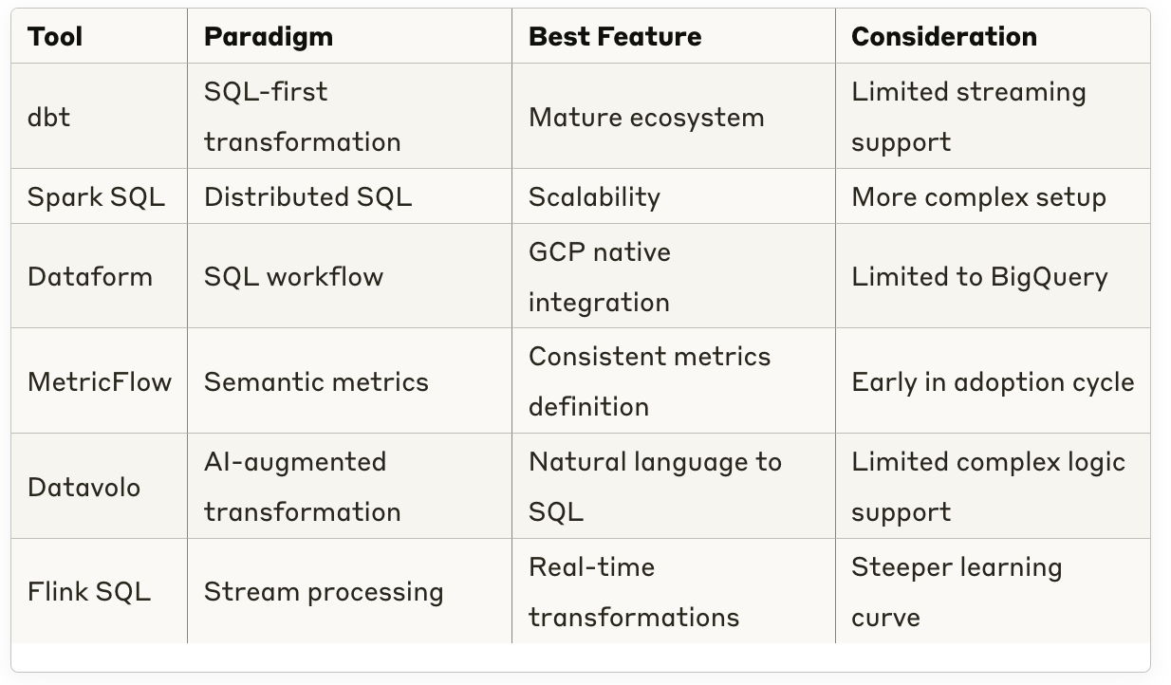Click the Best Feature column header
This screenshot has height=685, width=1171.
615,37
